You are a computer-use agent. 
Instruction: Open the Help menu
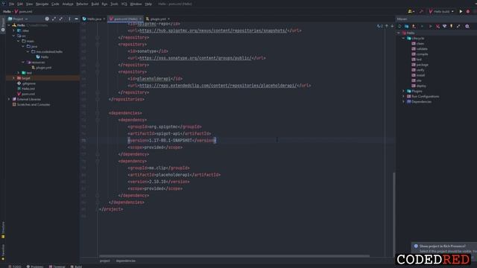point(148,4)
